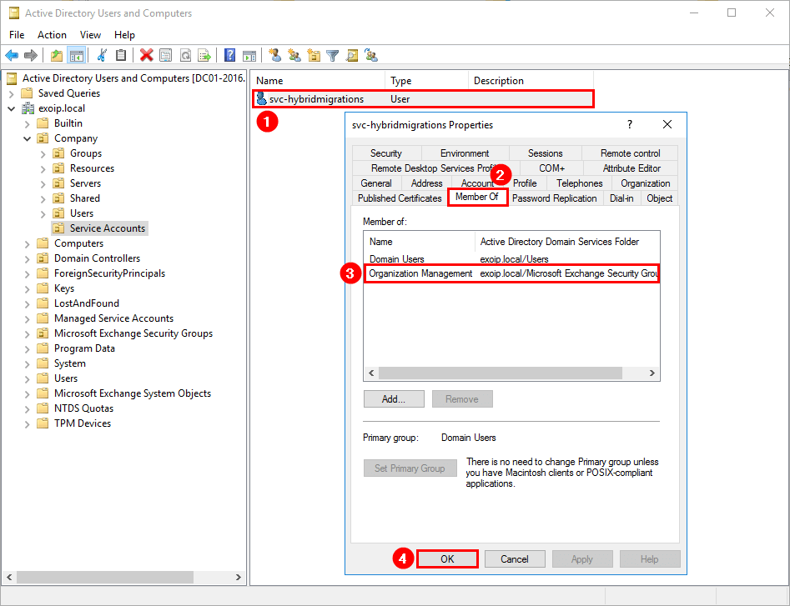Click the Filter funnel icon

333,55
